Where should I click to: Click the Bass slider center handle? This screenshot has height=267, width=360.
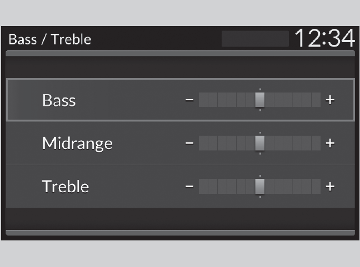260,100
